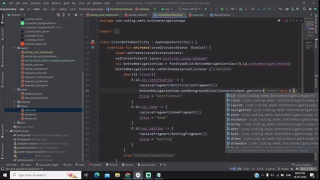Expand the system tray hidden icons chevron
This screenshot has width=320, height=180.
tap(262, 175)
